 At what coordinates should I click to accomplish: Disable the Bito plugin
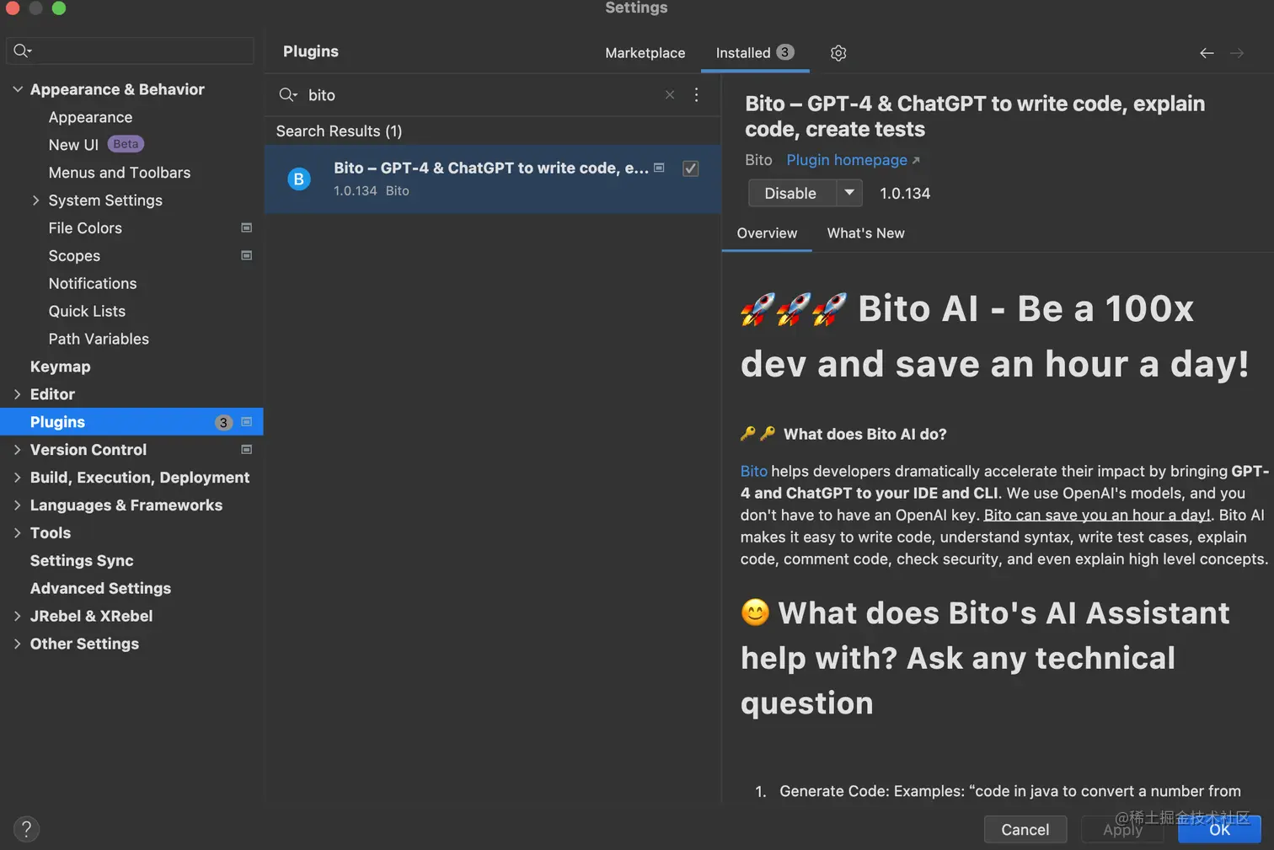click(790, 193)
